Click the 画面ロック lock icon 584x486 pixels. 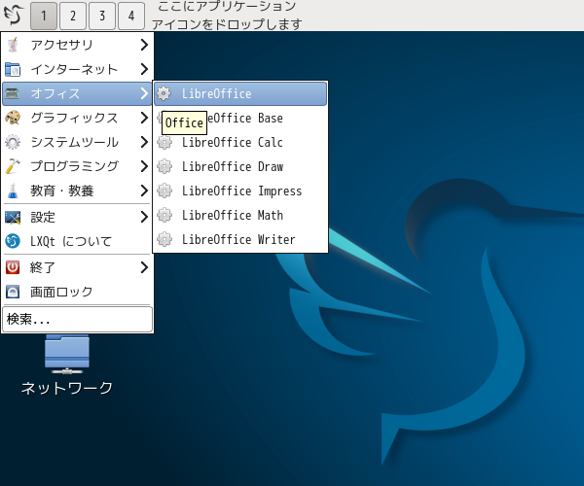click(x=13, y=292)
